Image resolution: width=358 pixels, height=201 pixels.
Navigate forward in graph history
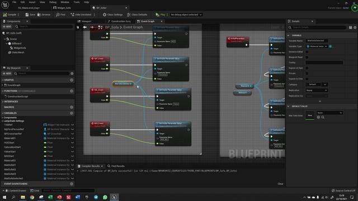[x=92, y=27]
